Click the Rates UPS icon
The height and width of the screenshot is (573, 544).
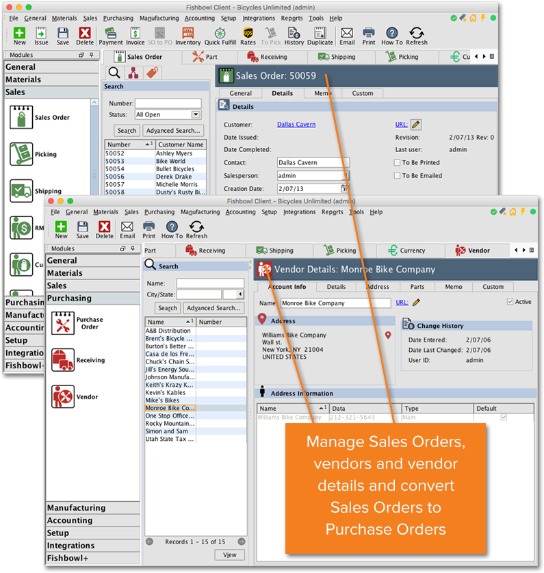(x=248, y=33)
